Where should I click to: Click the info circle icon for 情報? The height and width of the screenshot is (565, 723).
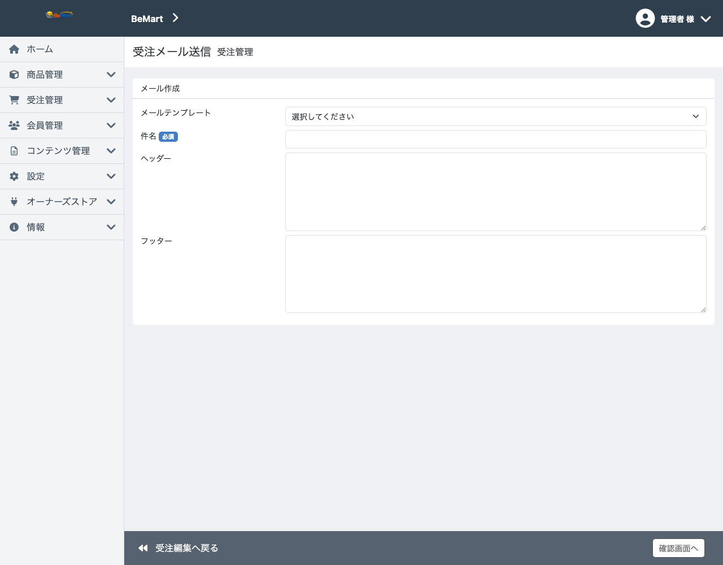pos(14,227)
